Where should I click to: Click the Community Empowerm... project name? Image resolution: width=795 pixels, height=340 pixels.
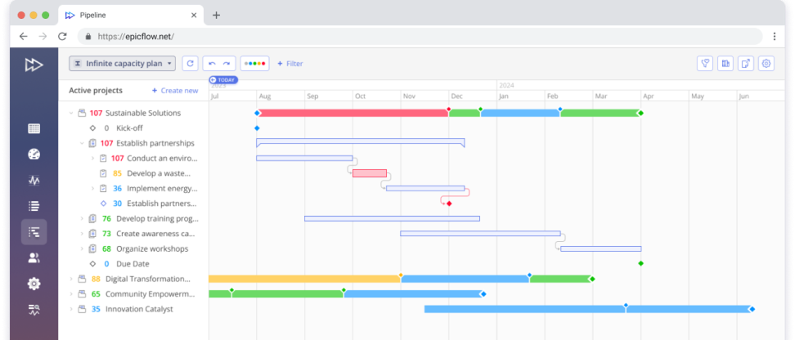[150, 294]
